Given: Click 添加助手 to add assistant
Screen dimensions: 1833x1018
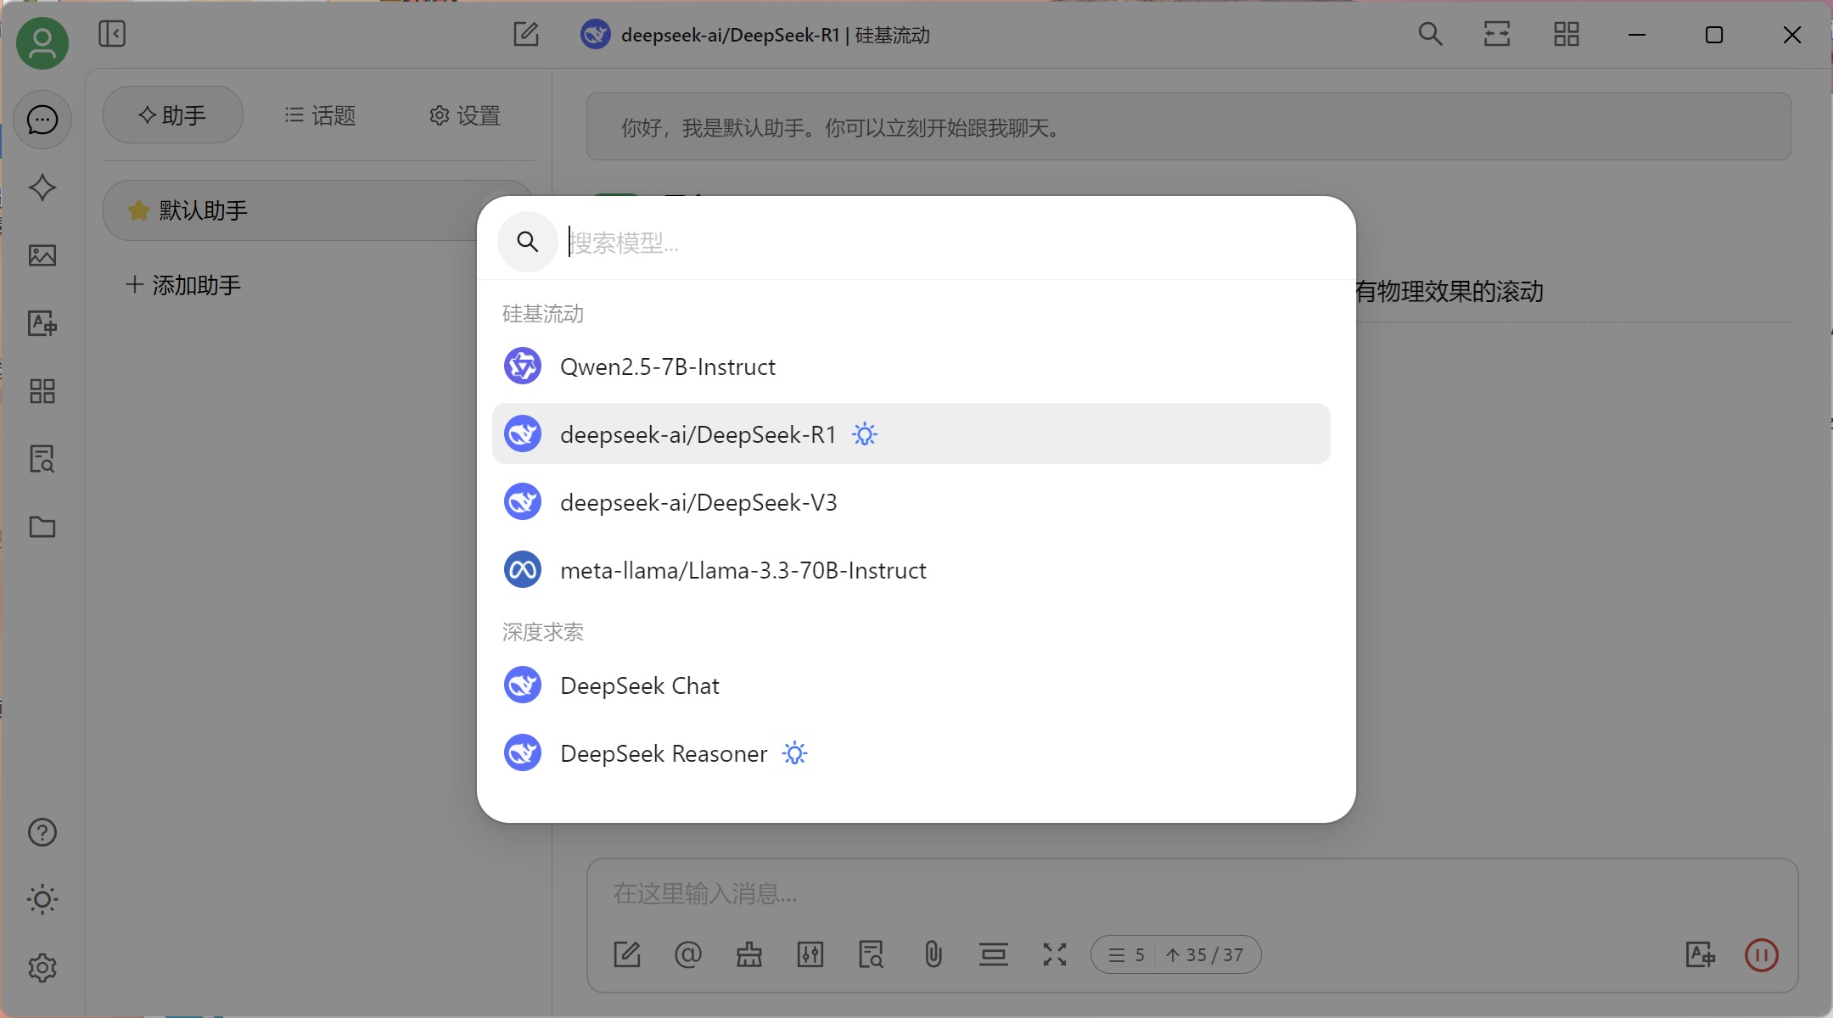Looking at the screenshot, I should tap(183, 285).
